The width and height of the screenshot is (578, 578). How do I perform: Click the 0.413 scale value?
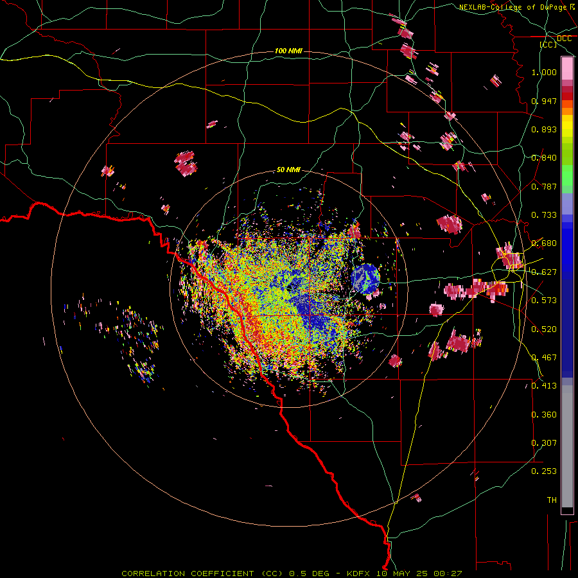point(544,386)
